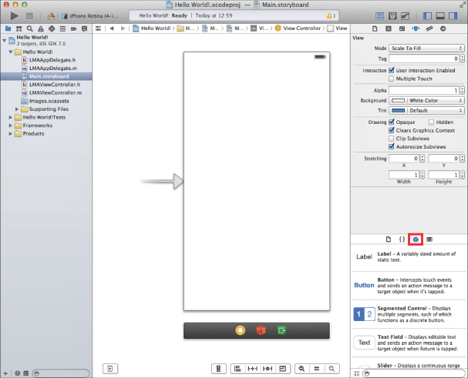This screenshot has width=468, height=378.
Task: Open the Issue navigator
Action: (41, 28)
